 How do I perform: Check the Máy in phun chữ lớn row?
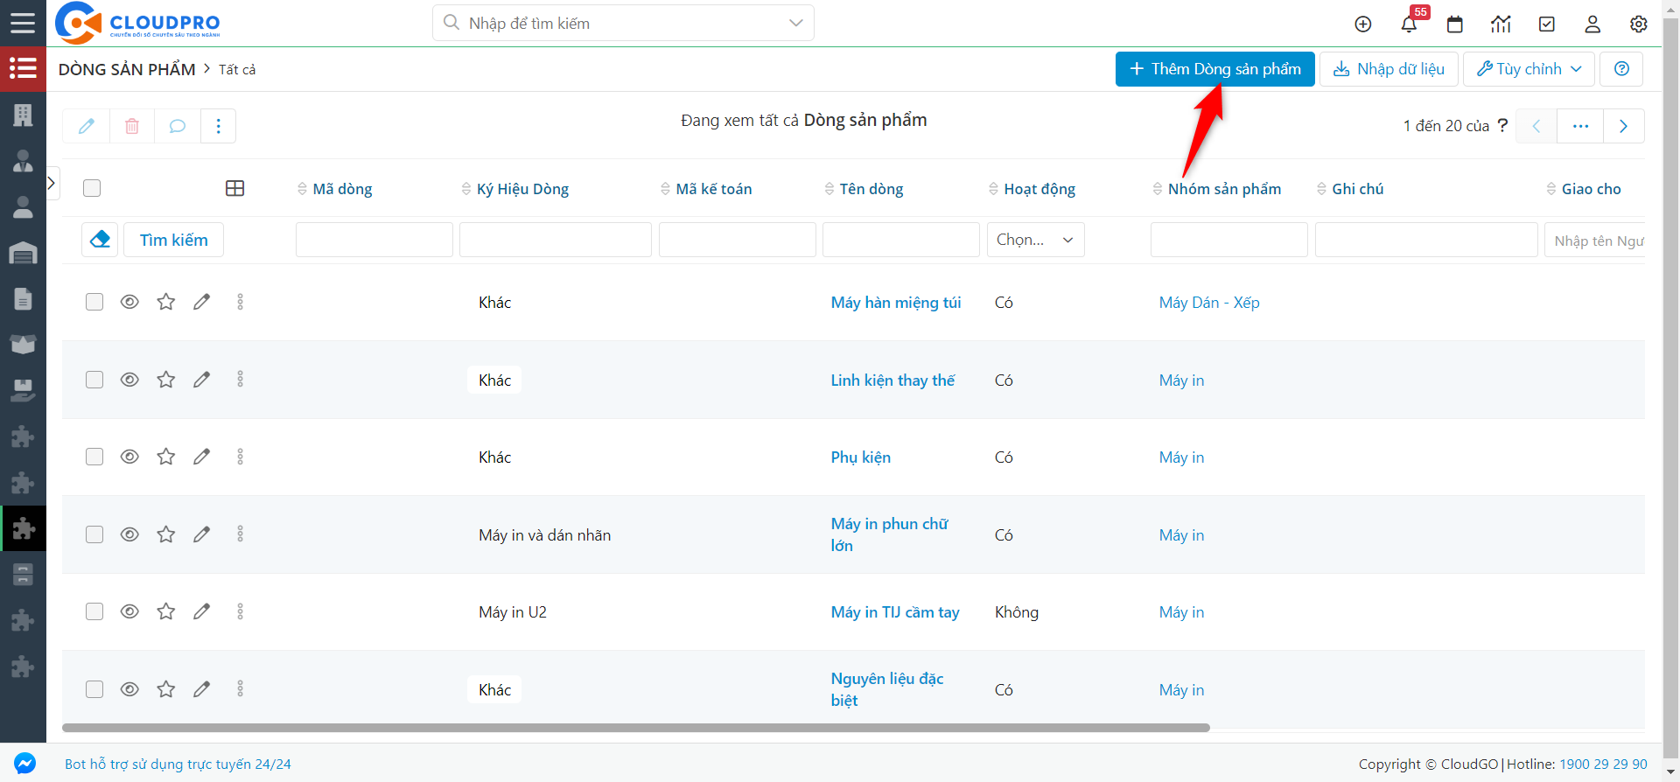point(94,534)
